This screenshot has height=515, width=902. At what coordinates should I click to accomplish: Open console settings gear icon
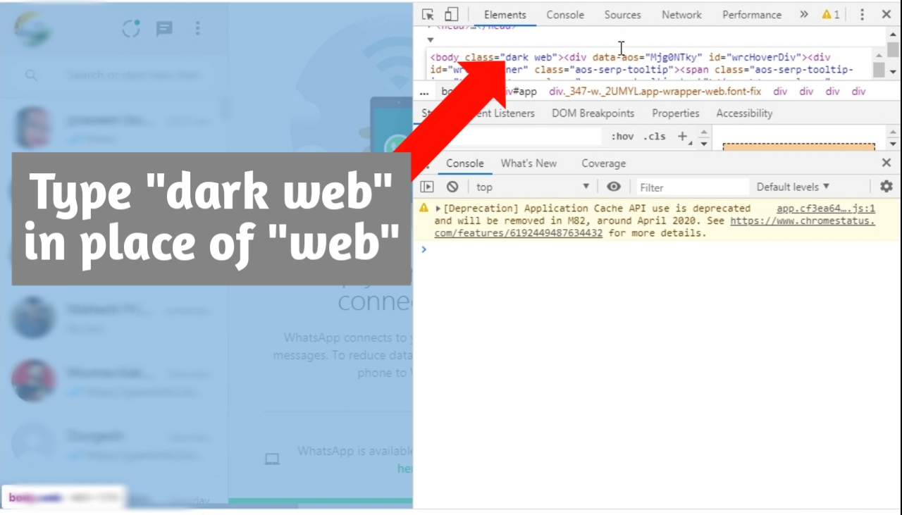coord(886,187)
